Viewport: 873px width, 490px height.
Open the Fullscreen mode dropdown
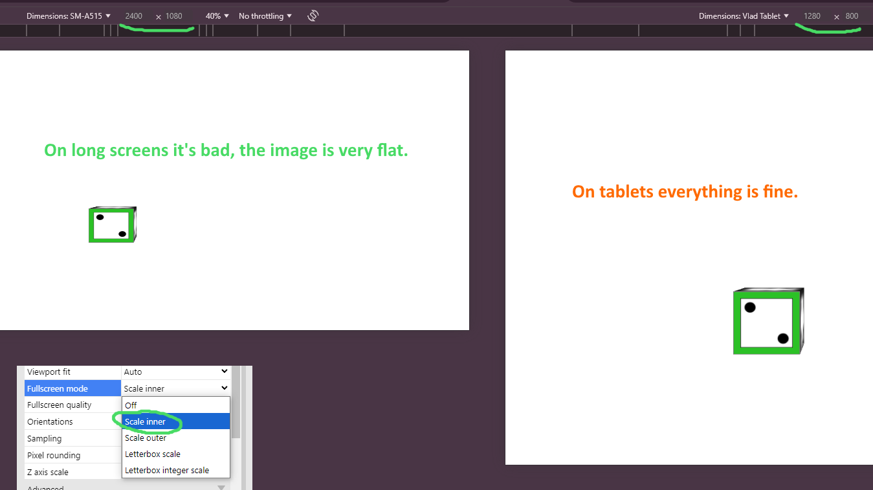(175, 388)
